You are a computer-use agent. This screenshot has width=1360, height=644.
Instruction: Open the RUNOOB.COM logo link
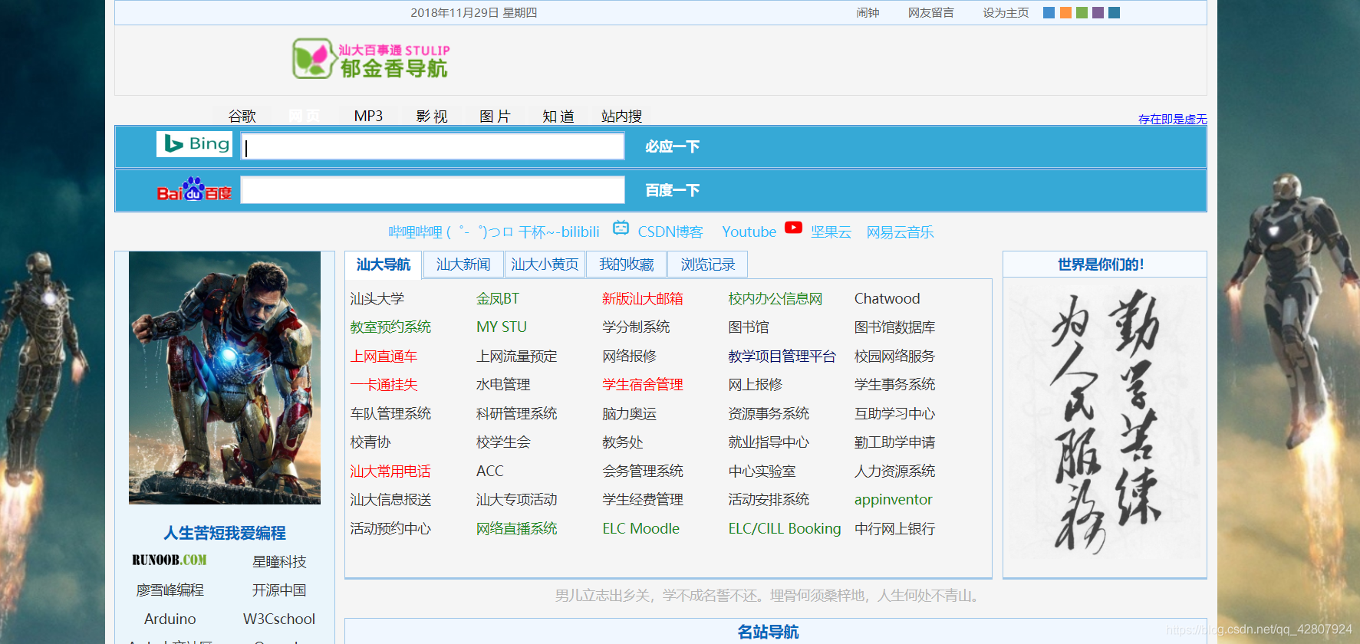point(170,560)
